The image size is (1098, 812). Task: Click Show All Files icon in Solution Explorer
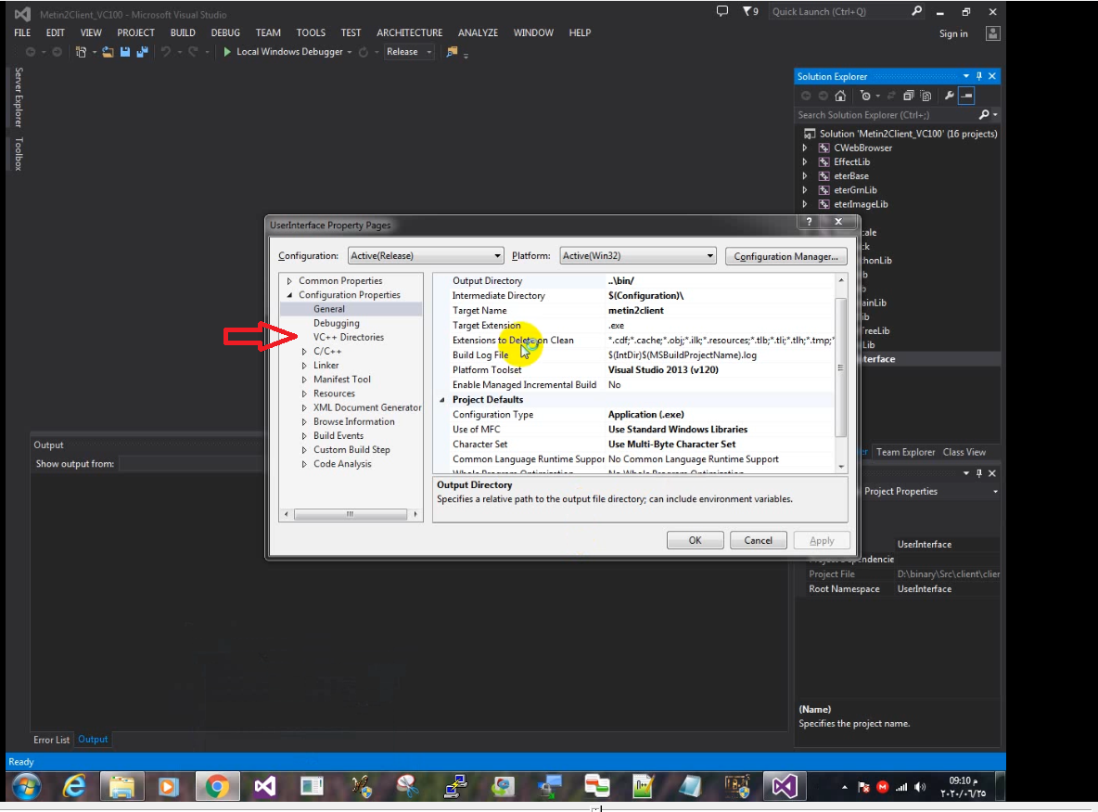tap(926, 96)
